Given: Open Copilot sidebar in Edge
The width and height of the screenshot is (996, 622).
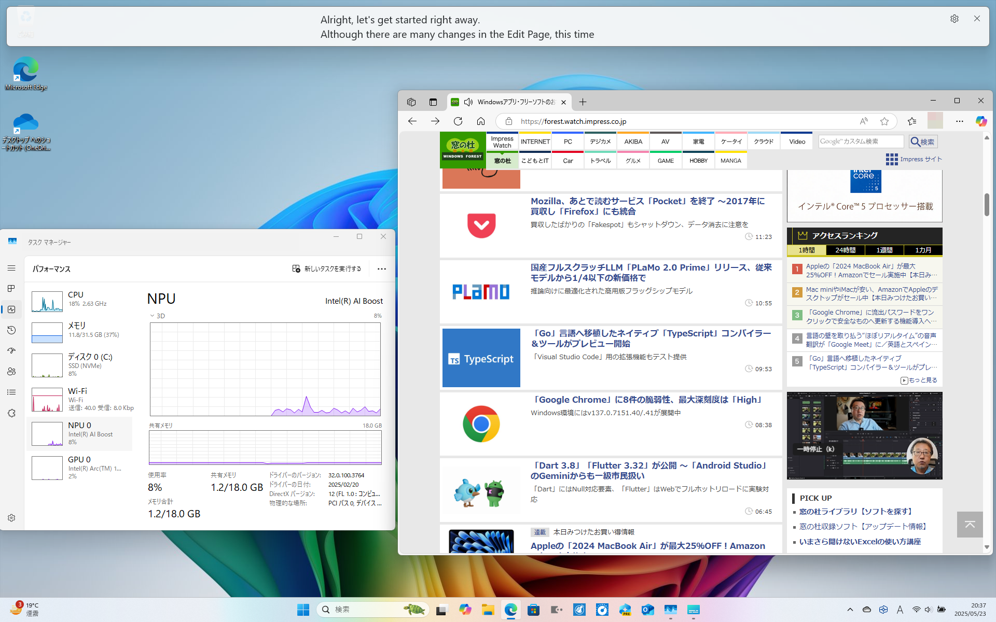Looking at the screenshot, I should click(981, 121).
